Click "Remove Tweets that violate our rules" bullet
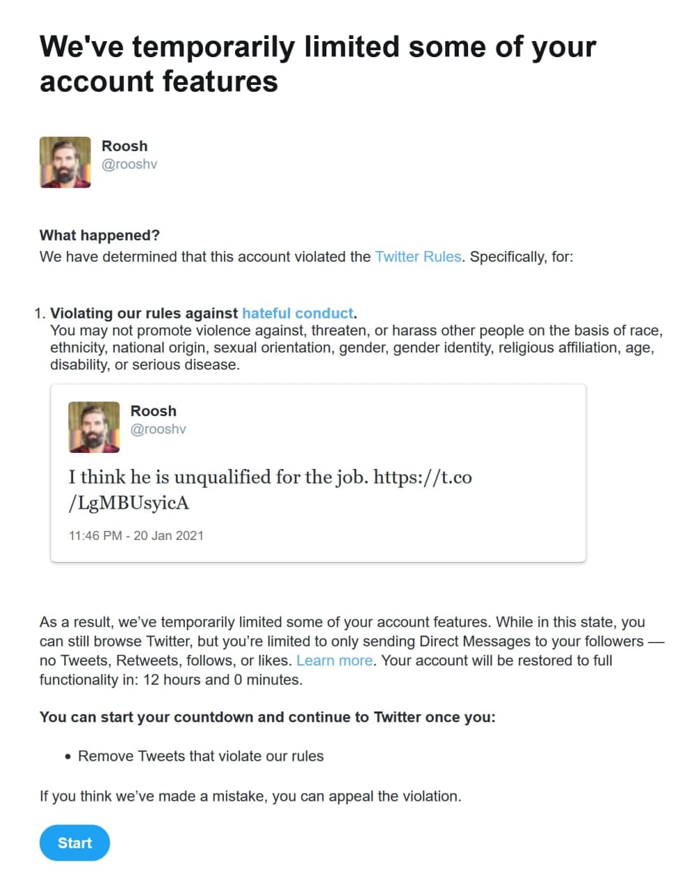 [x=200, y=756]
